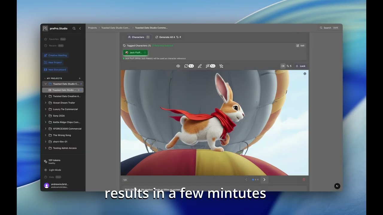Image resolution: width=383 pixels, height=215 pixels.
Task: Expand The Wrong Song folder
Action: 45,135
